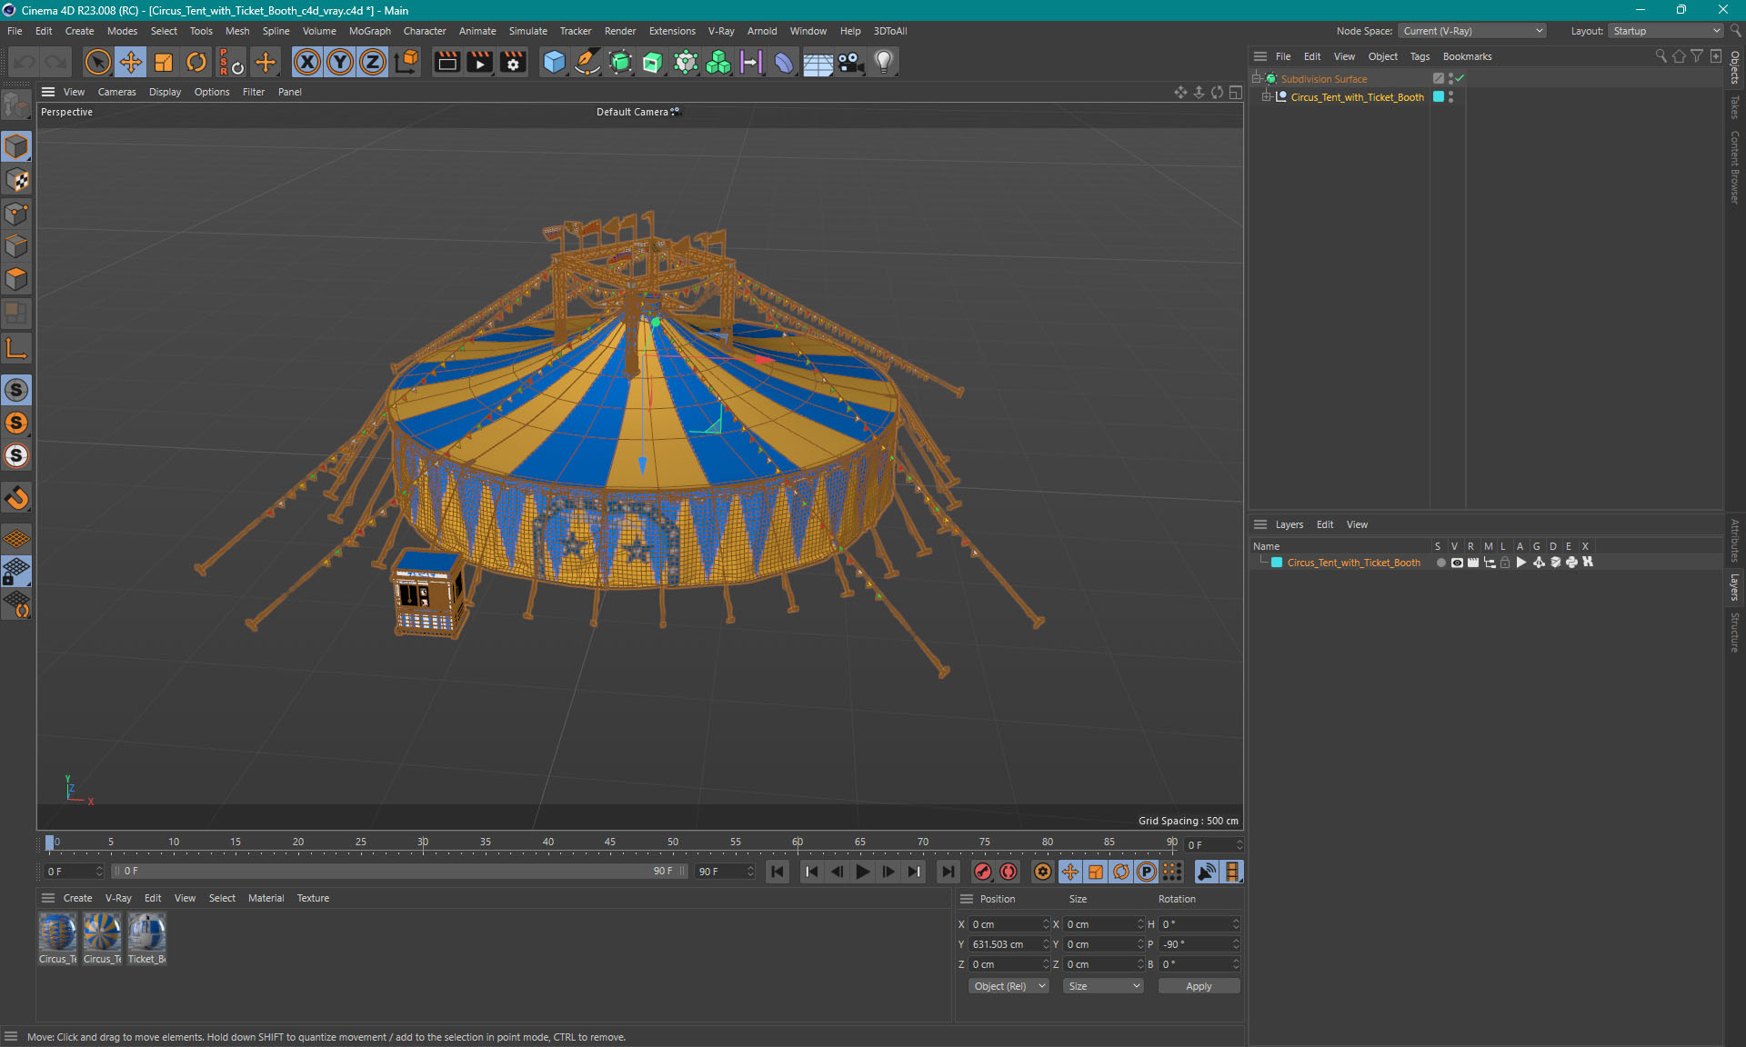Image resolution: width=1746 pixels, height=1047 pixels.
Task: Go to start of animation
Action: point(778,872)
